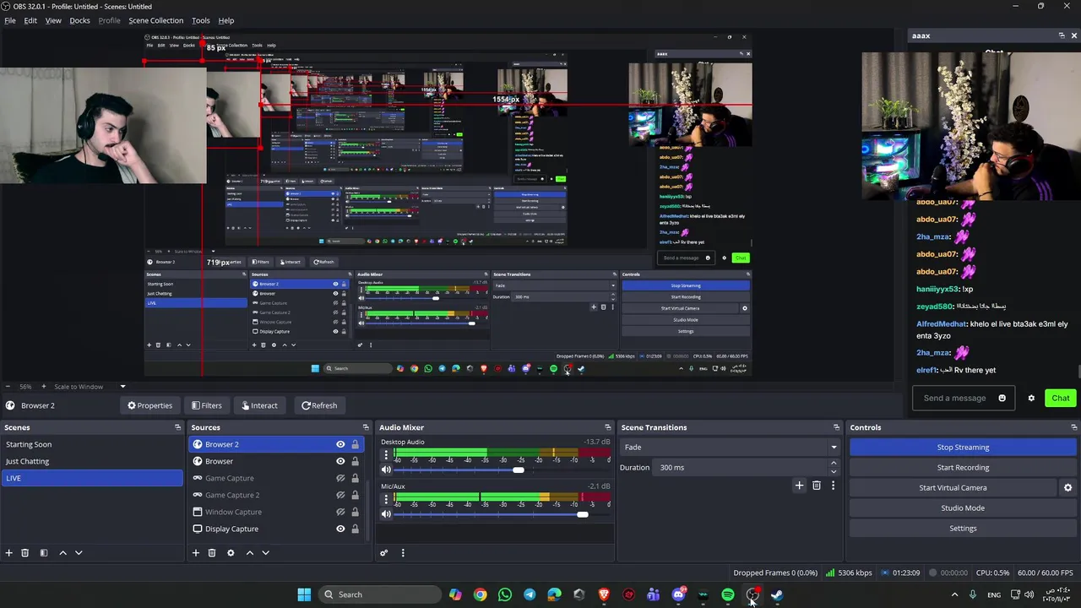The image size is (1081, 608).
Task: Open Spotify from the taskbar
Action: pyautogui.click(x=727, y=594)
